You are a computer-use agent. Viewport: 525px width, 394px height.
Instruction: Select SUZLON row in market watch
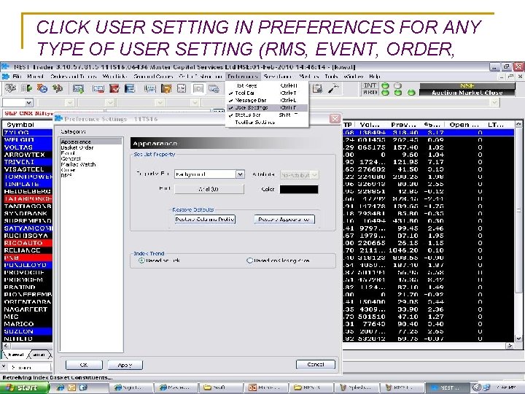point(28,331)
